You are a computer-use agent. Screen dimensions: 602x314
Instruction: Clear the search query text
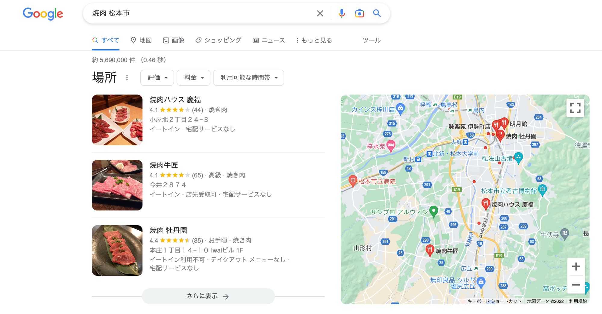(320, 13)
